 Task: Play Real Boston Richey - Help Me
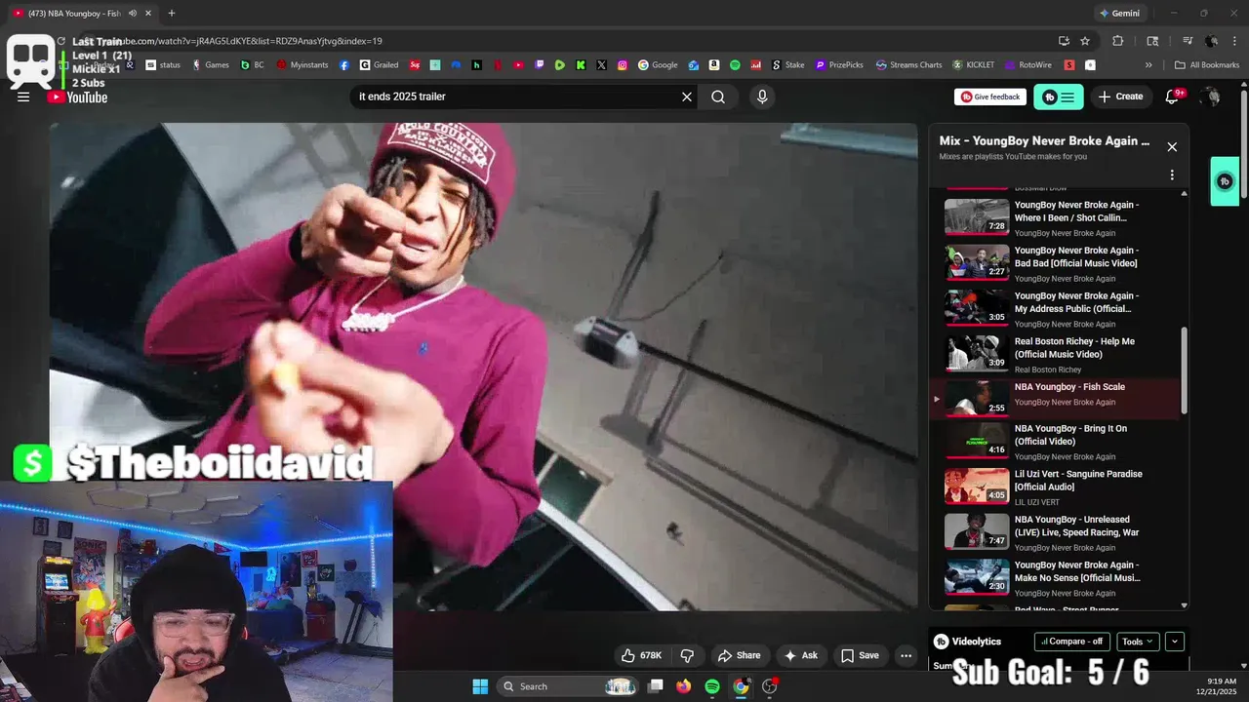1058,354
